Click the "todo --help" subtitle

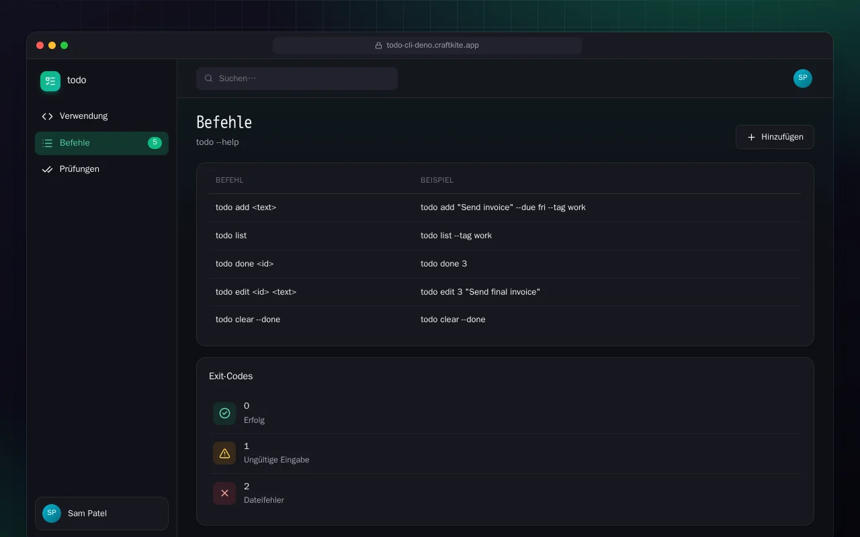click(218, 142)
